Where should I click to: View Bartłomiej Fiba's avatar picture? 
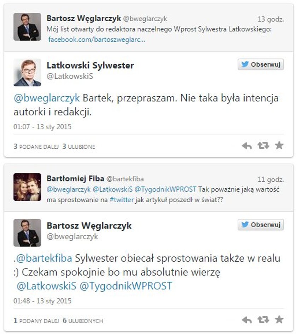click(27, 187)
